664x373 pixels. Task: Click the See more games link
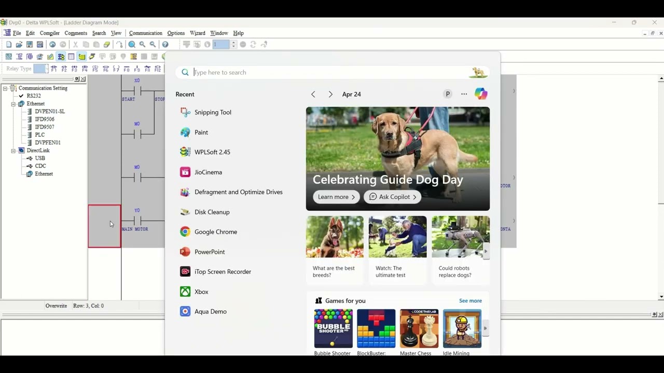471,300
